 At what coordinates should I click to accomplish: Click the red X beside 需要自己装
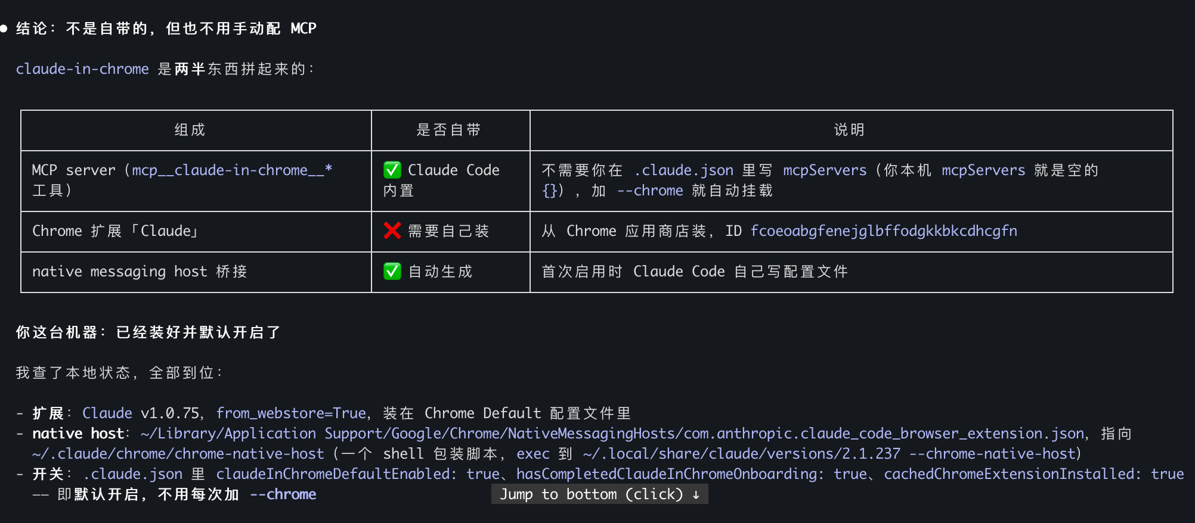(392, 231)
